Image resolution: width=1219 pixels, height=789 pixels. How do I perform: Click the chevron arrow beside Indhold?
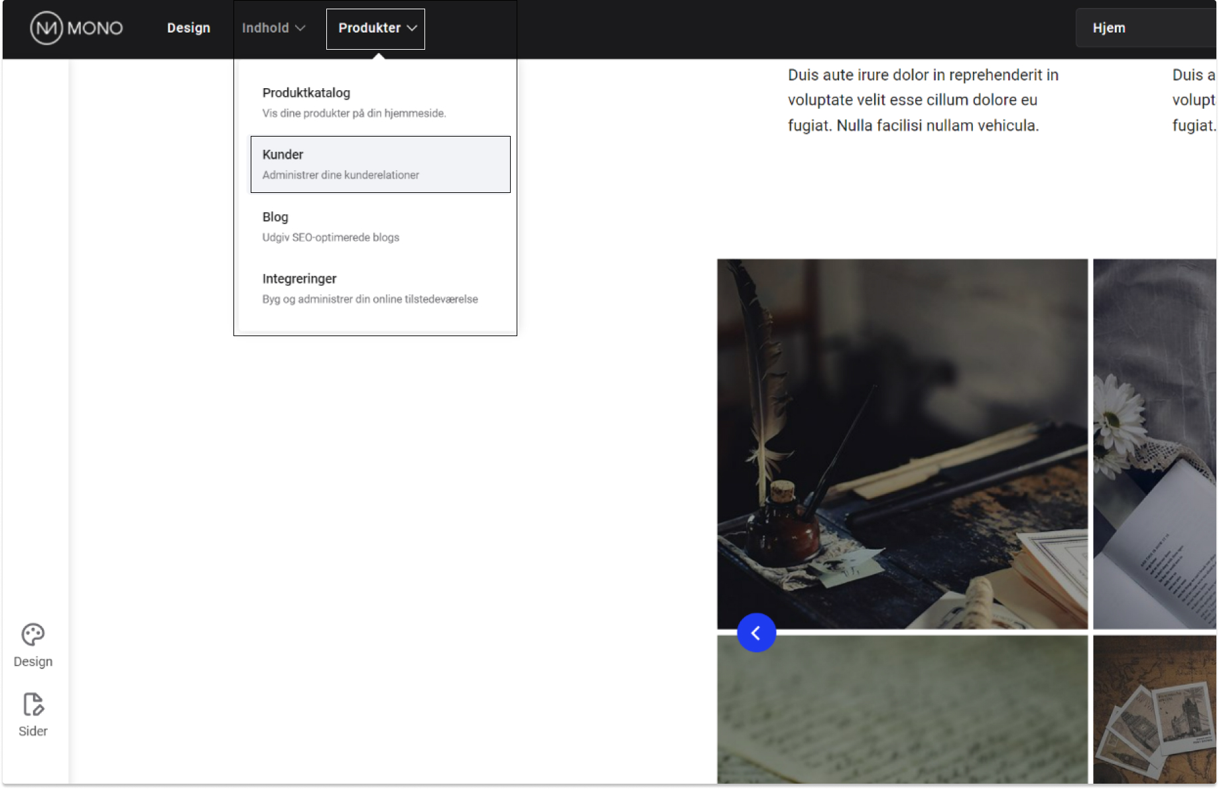pyautogui.click(x=300, y=28)
